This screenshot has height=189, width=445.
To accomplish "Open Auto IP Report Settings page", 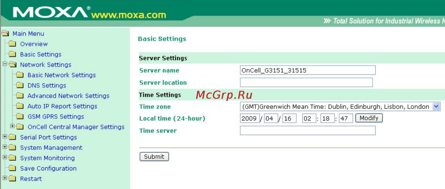I will click(x=62, y=106).
